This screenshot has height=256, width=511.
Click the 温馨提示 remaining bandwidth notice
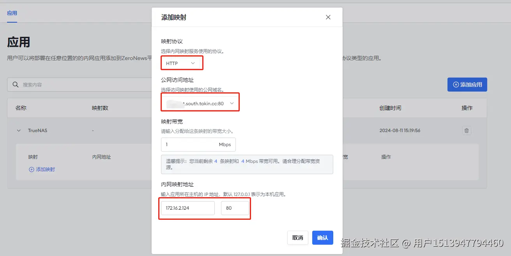[x=247, y=164]
